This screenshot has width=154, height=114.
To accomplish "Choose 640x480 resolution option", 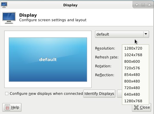I will click(x=135, y=94).
